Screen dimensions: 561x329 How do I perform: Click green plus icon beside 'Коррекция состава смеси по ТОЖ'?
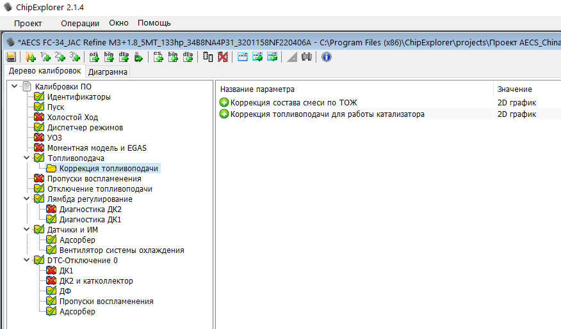(224, 102)
